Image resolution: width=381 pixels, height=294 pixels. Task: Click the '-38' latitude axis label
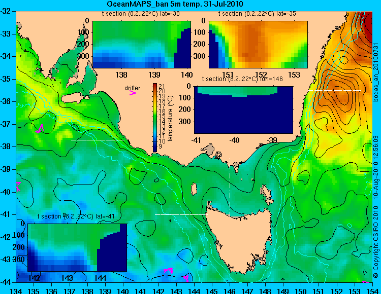coord(6,146)
